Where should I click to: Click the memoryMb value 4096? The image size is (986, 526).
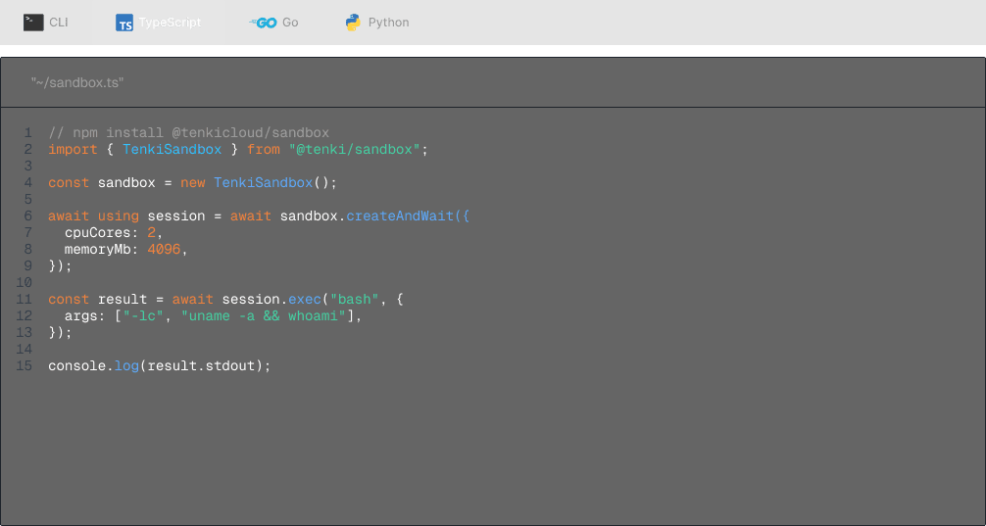[164, 250]
